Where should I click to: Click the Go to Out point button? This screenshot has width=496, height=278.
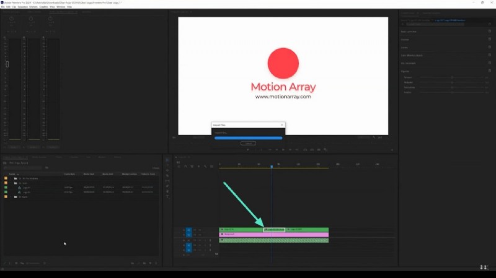[297, 150]
